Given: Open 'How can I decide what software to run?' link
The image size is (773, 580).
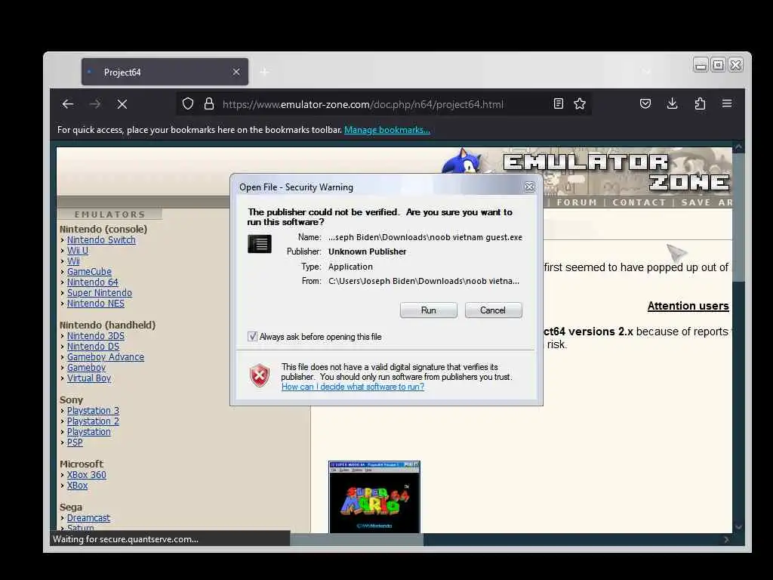Looking at the screenshot, I should tap(353, 387).
